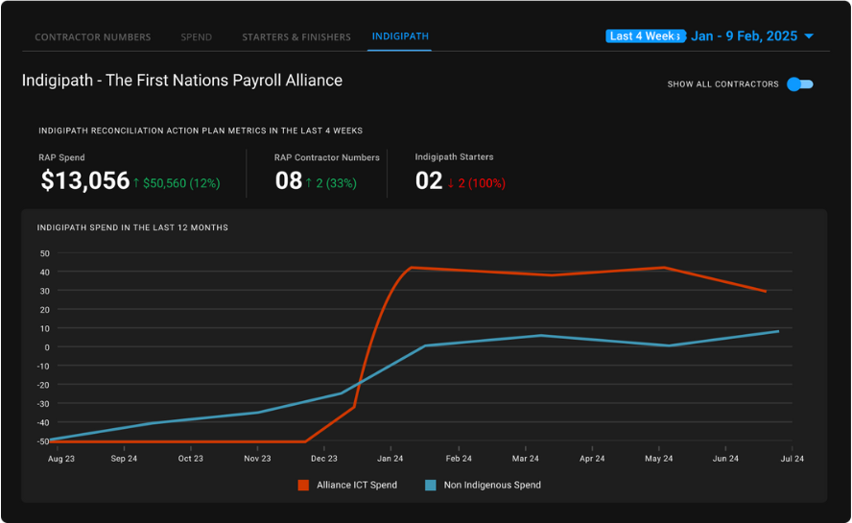Click the Jul 24 x-axis label
852x523 pixels.
pyautogui.click(x=792, y=459)
